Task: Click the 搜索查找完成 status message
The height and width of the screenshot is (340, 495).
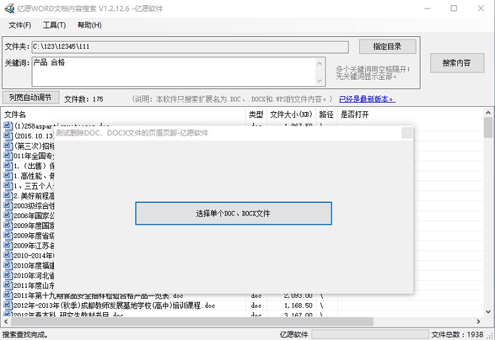Action: [x=25, y=334]
